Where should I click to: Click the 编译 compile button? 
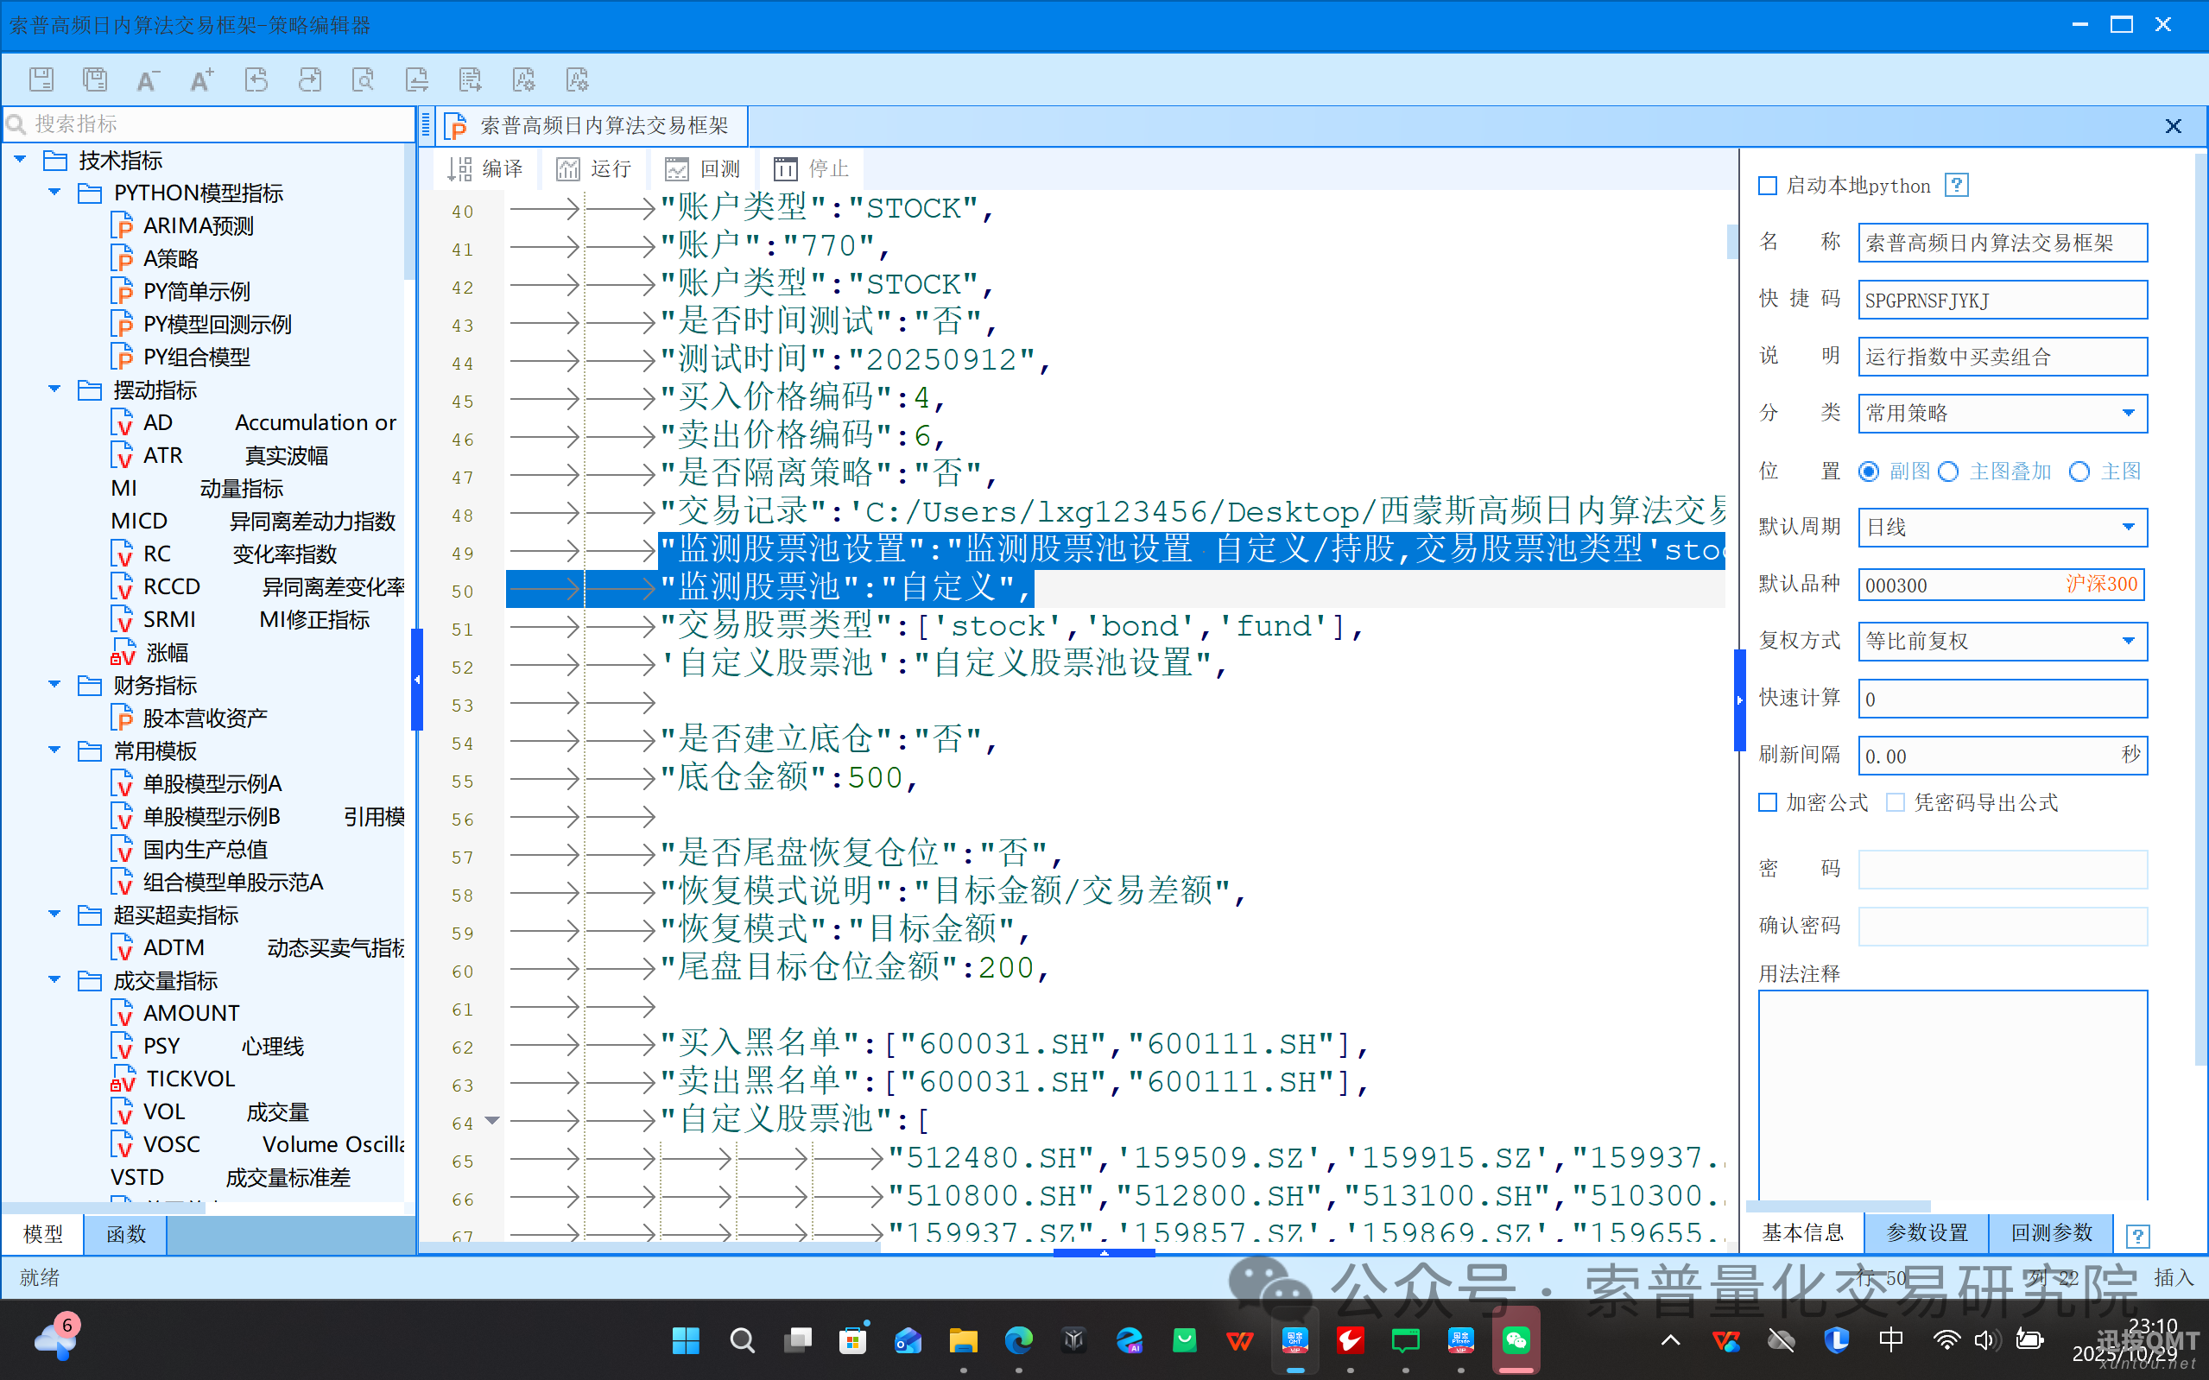pyautogui.click(x=485, y=169)
